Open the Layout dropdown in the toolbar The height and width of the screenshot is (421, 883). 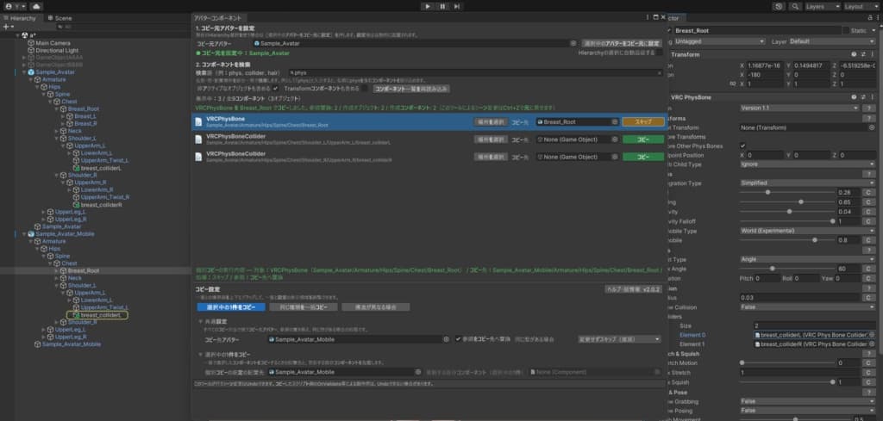861,6
